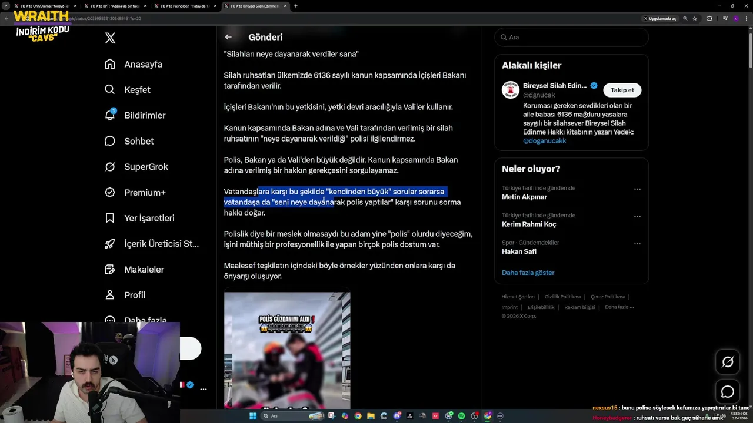Screen dimensions: 753x423
Task: Open the @doganucakk mention link
Action: pos(544,141)
